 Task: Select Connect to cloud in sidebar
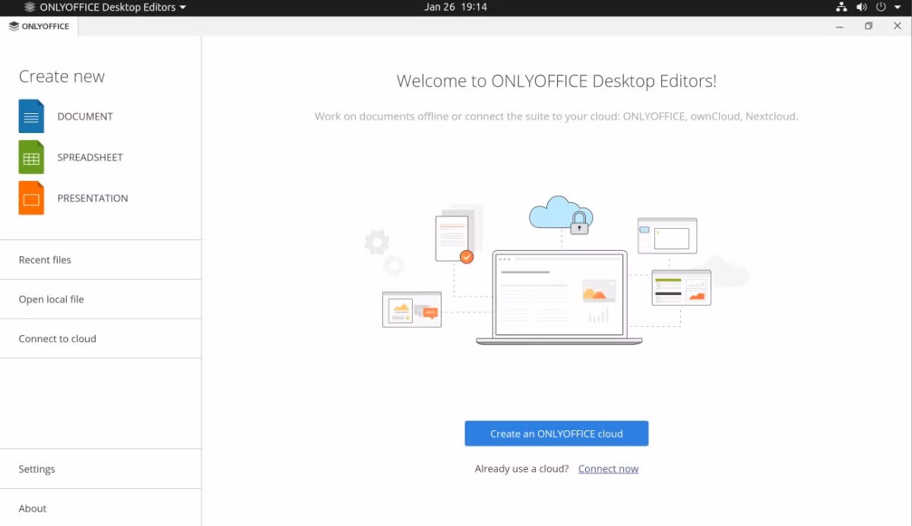tap(100, 339)
